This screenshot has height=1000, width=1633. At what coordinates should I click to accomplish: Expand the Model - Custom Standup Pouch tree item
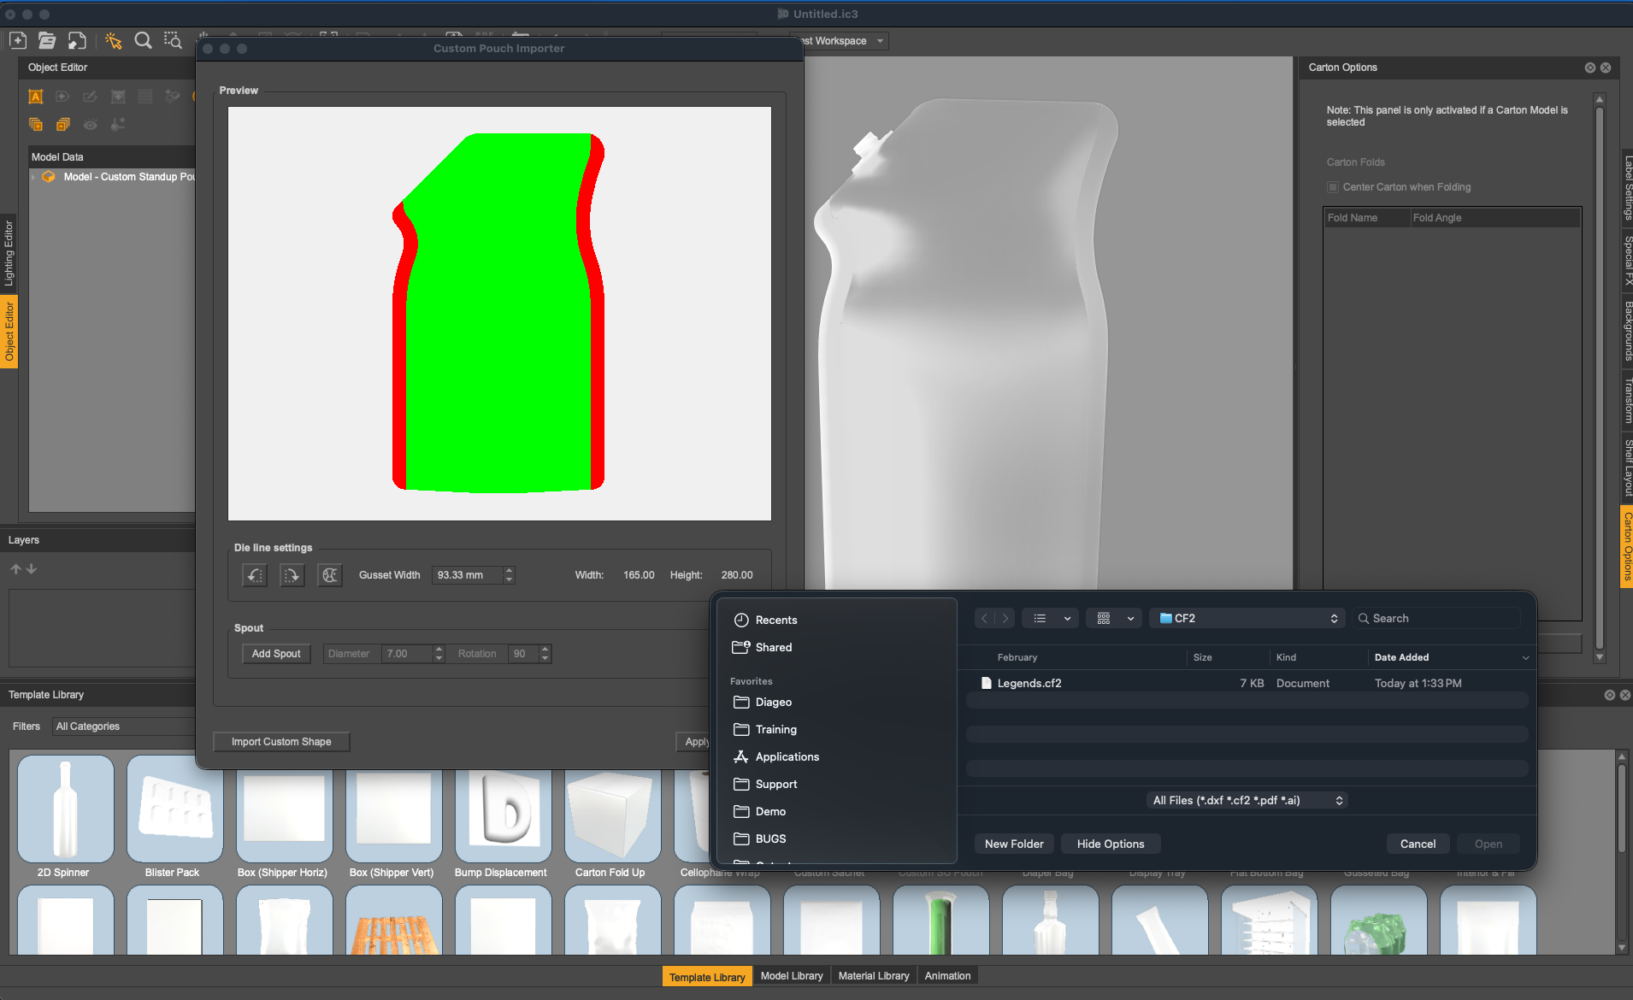tap(34, 177)
